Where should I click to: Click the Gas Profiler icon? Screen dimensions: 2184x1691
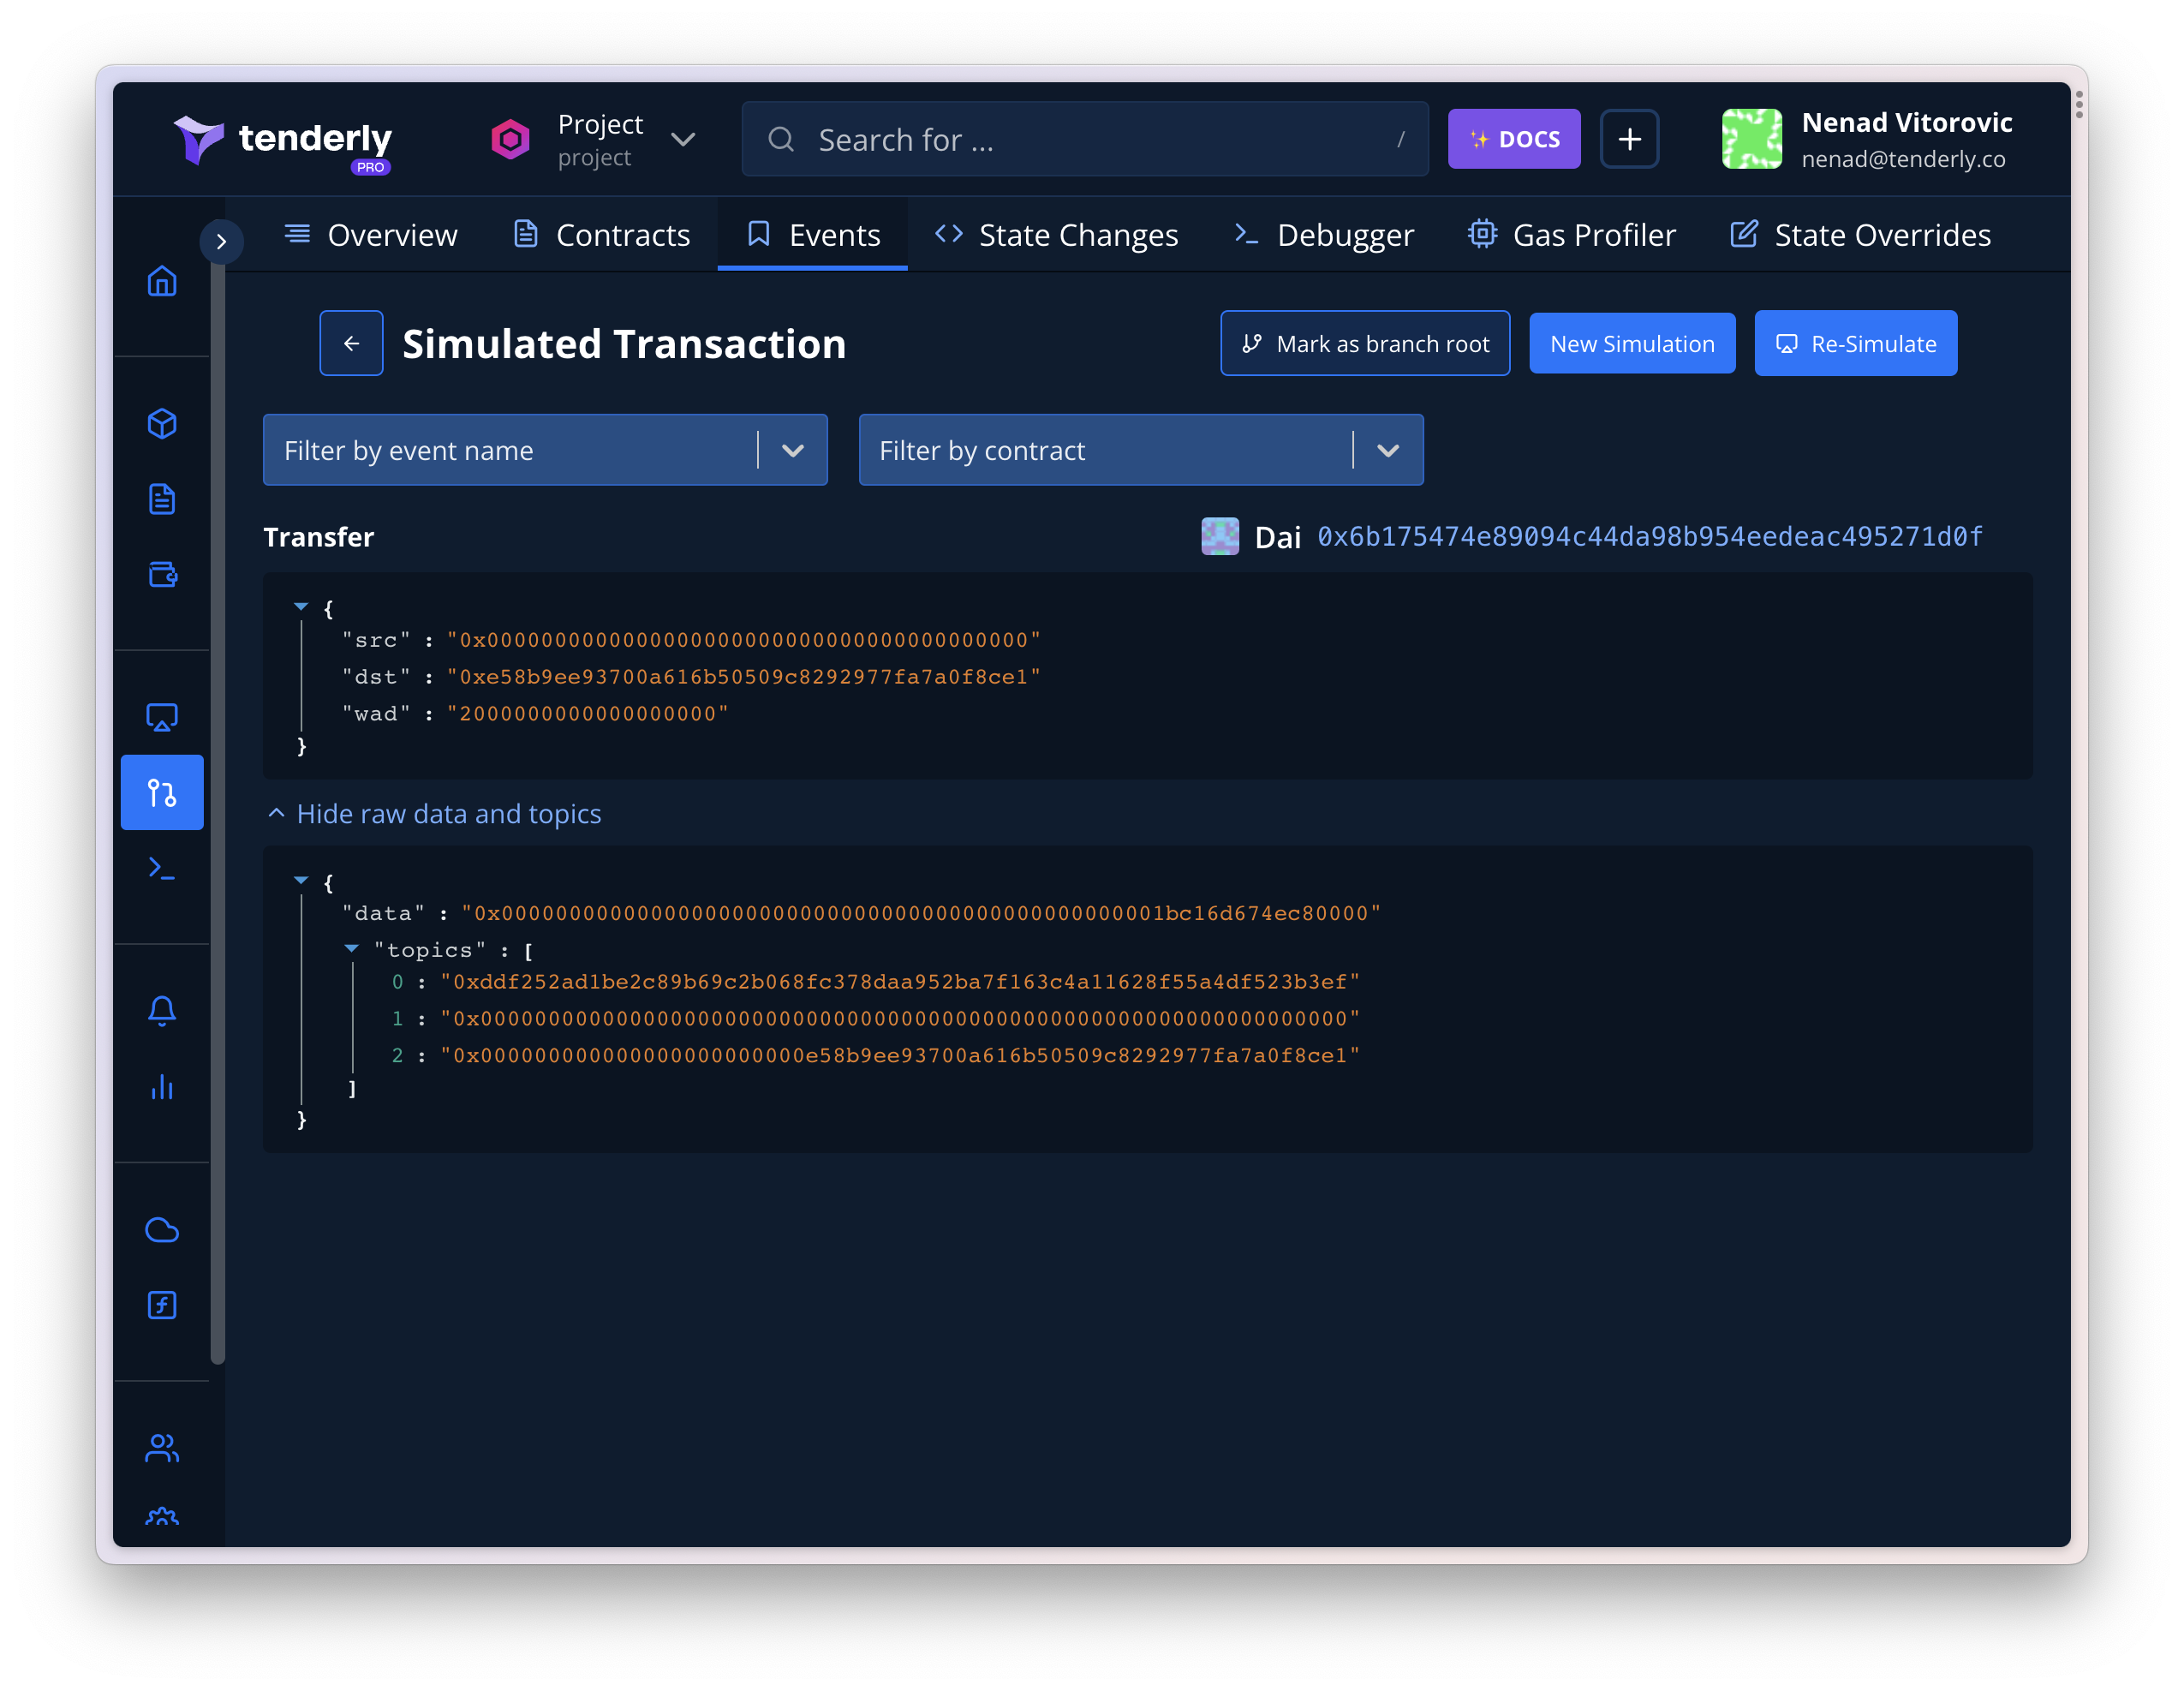1480,234
